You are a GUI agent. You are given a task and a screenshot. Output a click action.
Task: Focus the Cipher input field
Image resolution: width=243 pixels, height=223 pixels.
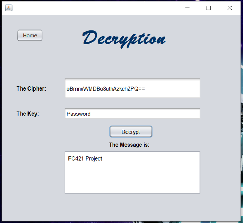[132, 88]
